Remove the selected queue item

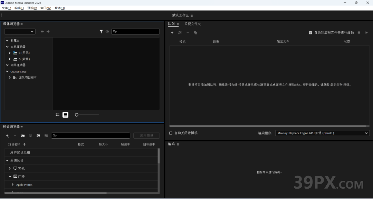pyautogui.click(x=188, y=33)
